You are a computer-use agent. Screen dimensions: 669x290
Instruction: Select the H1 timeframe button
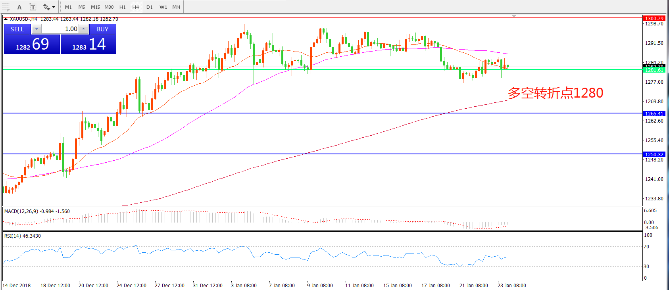(x=122, y=7)
